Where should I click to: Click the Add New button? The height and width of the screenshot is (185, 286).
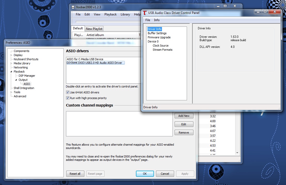(184, 116)
